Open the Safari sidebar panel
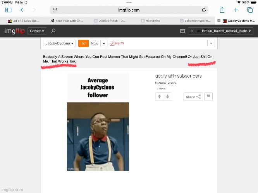Image resolution: width=258 pixels, height=193 pixels. pyautogui.click(x=8, y=10)
